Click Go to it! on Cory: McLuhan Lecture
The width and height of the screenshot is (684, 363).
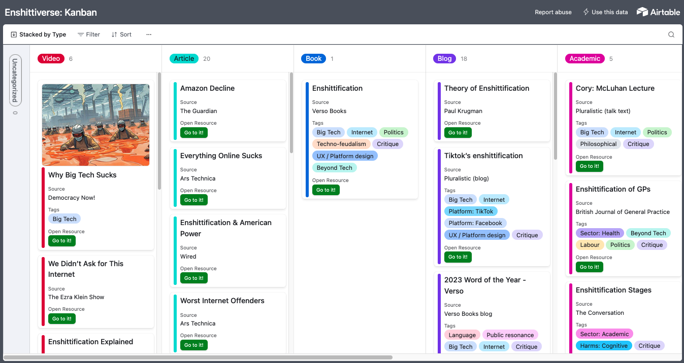click(x=590, y=166)
